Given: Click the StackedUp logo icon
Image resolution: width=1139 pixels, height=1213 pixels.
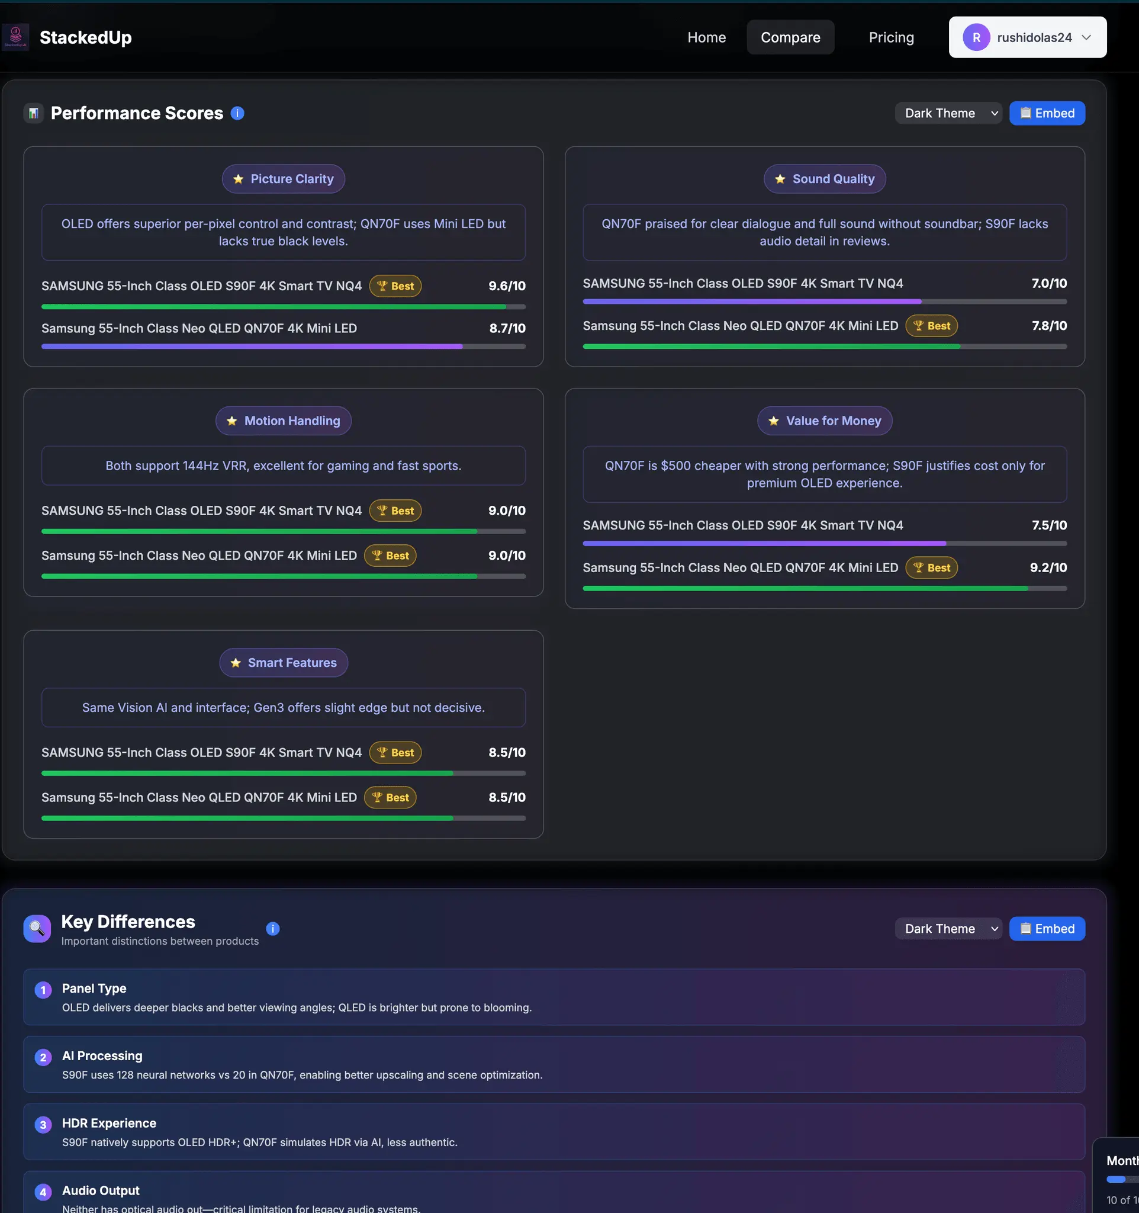Looking at the screenshot, I should pos(15,37).
